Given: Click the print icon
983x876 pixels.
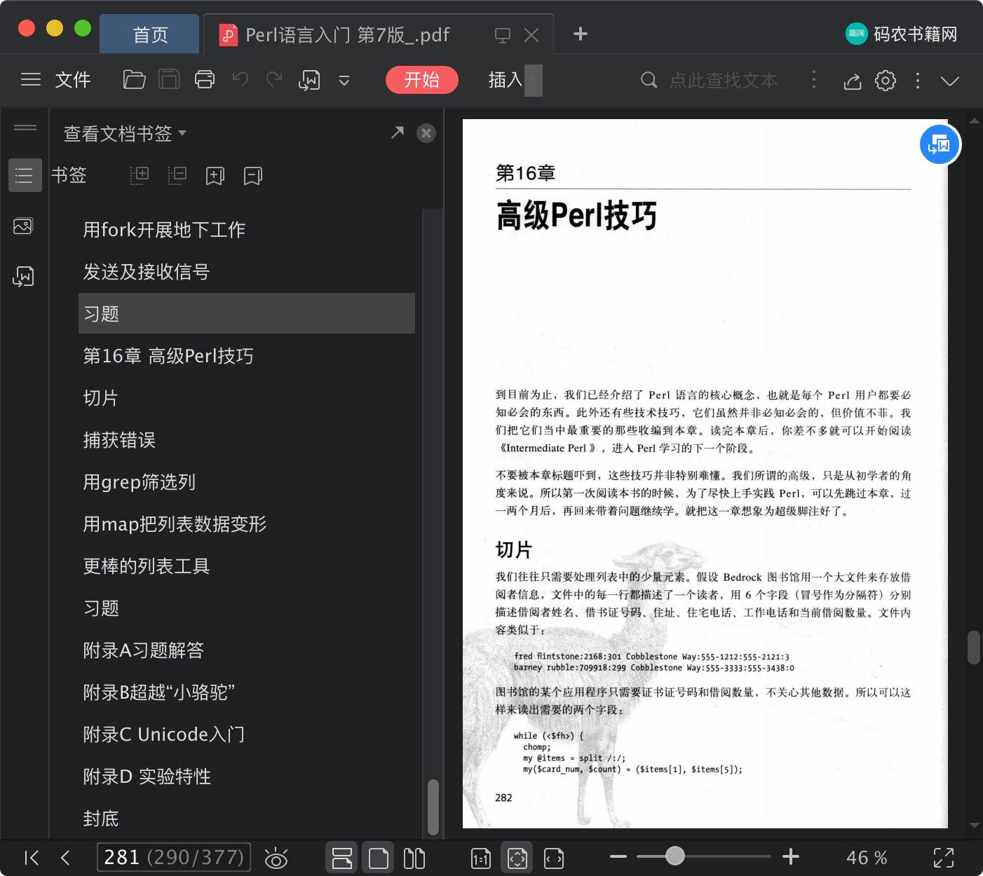Looking at the screenshot, I should click(205, 80).
